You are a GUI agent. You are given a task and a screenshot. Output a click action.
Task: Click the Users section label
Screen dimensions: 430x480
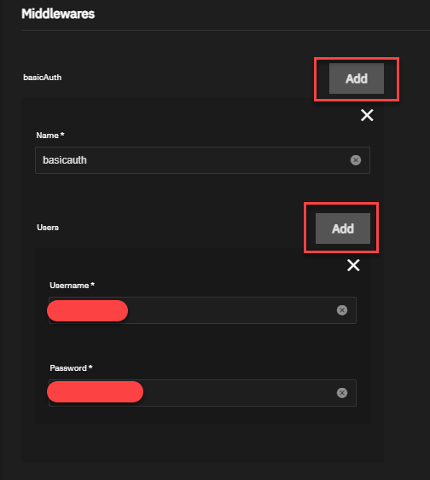click(48, 228)
